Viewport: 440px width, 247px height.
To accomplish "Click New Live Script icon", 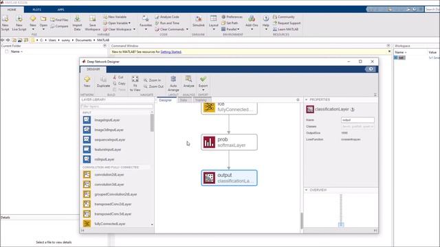I will [19, 19].
